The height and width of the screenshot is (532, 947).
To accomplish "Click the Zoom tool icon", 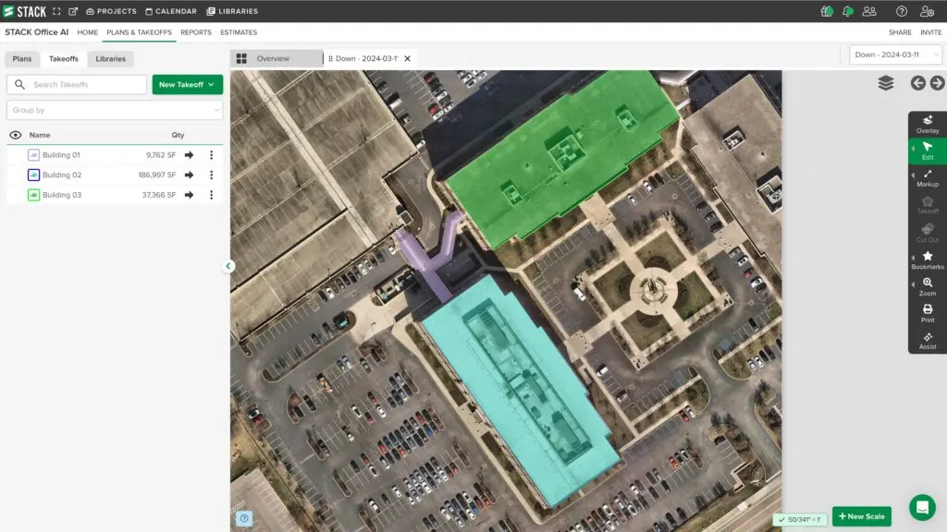I will coord(928,286).
